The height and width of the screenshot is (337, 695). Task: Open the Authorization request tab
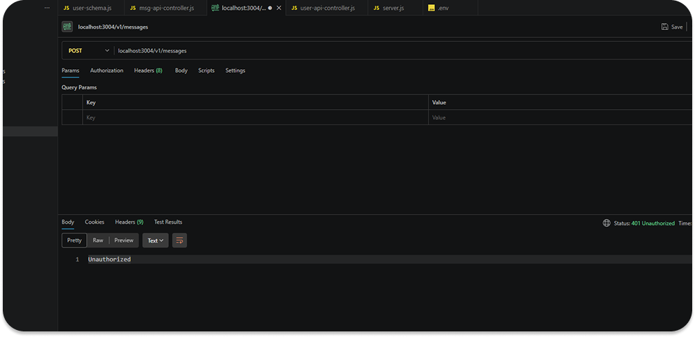(x=106, y=71)
